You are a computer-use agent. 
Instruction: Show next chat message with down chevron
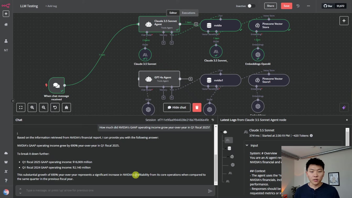(x=20, y=193)
